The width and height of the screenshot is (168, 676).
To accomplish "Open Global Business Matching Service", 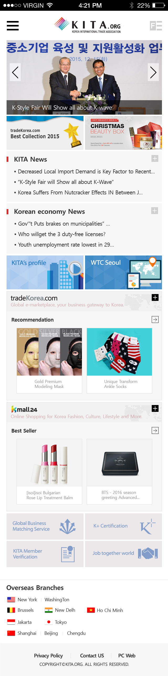I will click(x=45, y=526).
